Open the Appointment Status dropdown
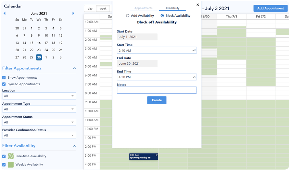Image resolution: width=291 pixels, height=170 pixels. (39, 122)
